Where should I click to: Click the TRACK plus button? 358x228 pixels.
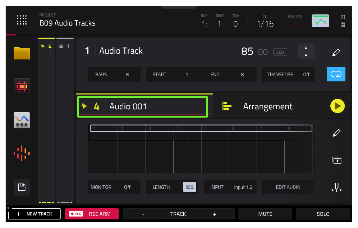(214, 214)
